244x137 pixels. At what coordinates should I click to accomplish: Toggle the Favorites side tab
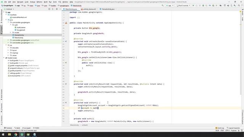tap(2, 108)
